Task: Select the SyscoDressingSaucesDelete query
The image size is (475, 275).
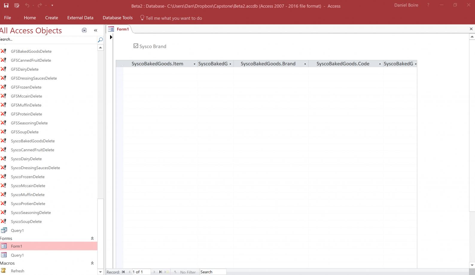Action: tap(35, 168)
